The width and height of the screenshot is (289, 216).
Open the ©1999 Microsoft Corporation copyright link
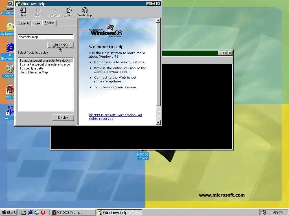(115, 117)
